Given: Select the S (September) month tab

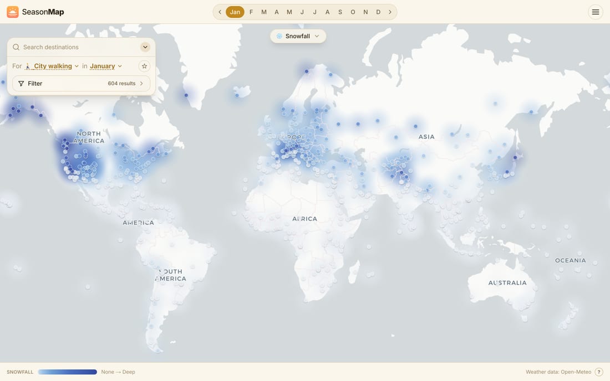Looking at the screenshot, I should [340, 12].
